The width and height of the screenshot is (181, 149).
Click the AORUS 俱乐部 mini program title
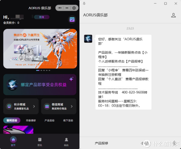(x=40, y=8)
